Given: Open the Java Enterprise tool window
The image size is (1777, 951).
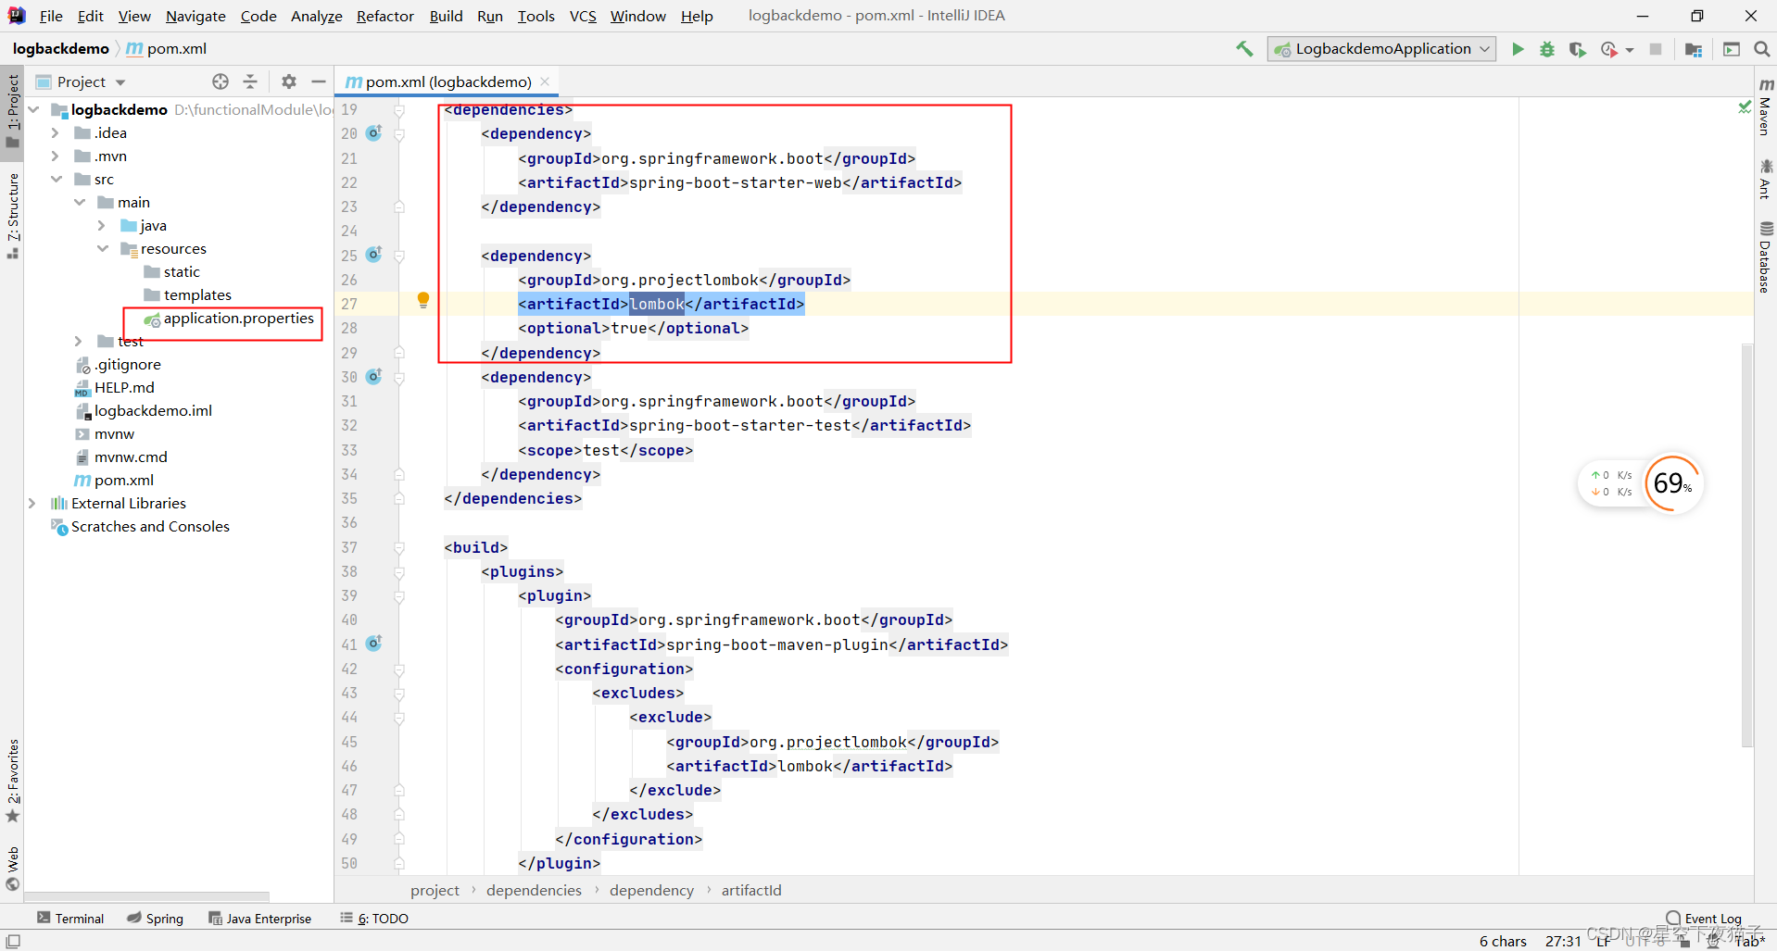Looking at the screenshot, I should 259,918.
